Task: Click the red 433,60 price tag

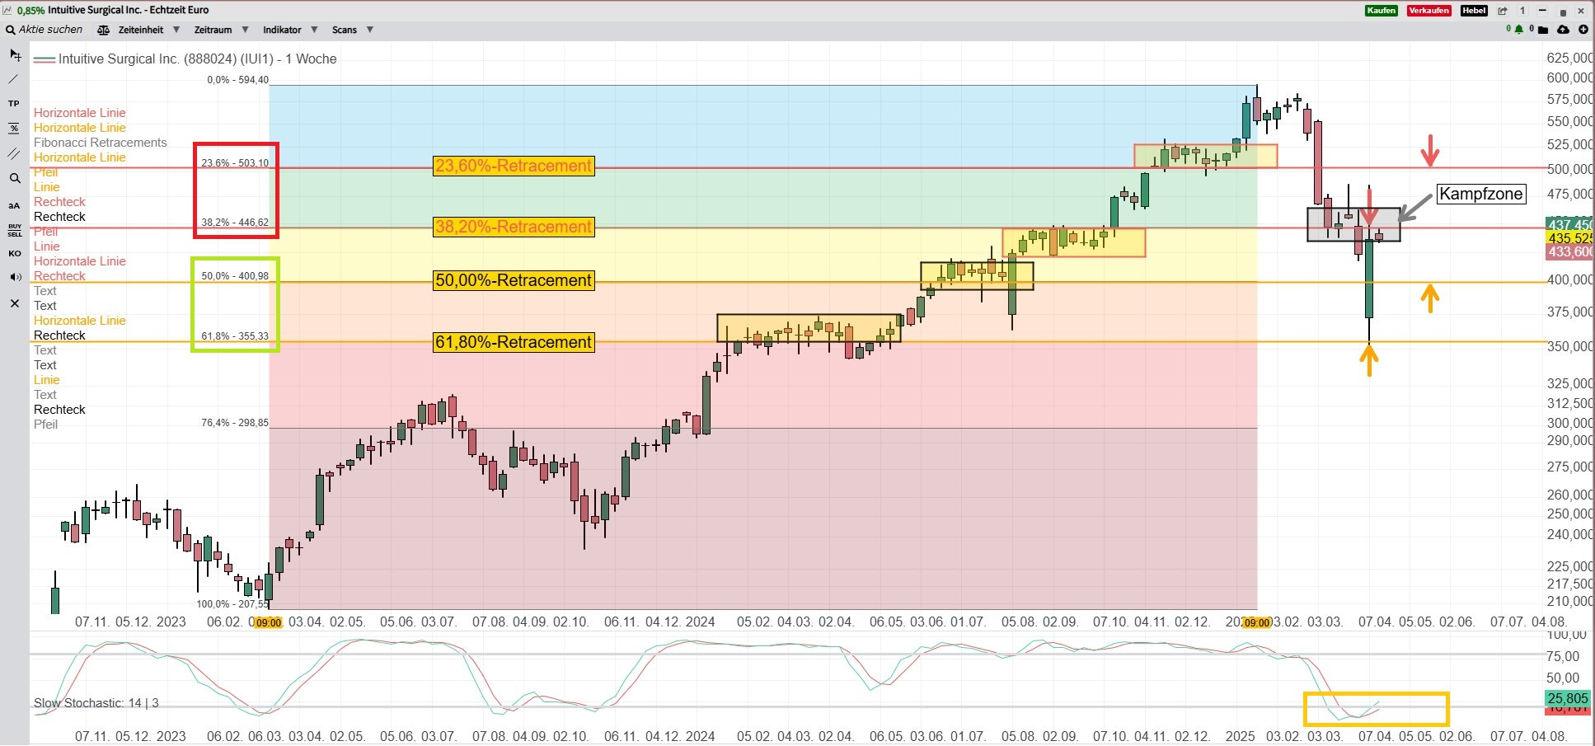Action: coord(1569,252)
